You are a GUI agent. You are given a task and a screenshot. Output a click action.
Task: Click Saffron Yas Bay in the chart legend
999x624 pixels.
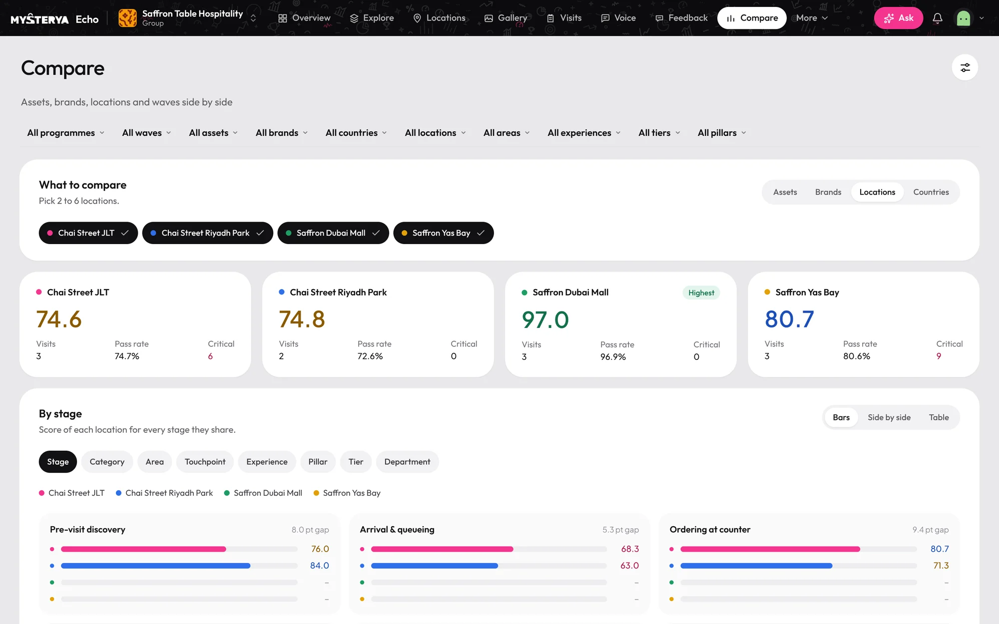click(347, 493)
